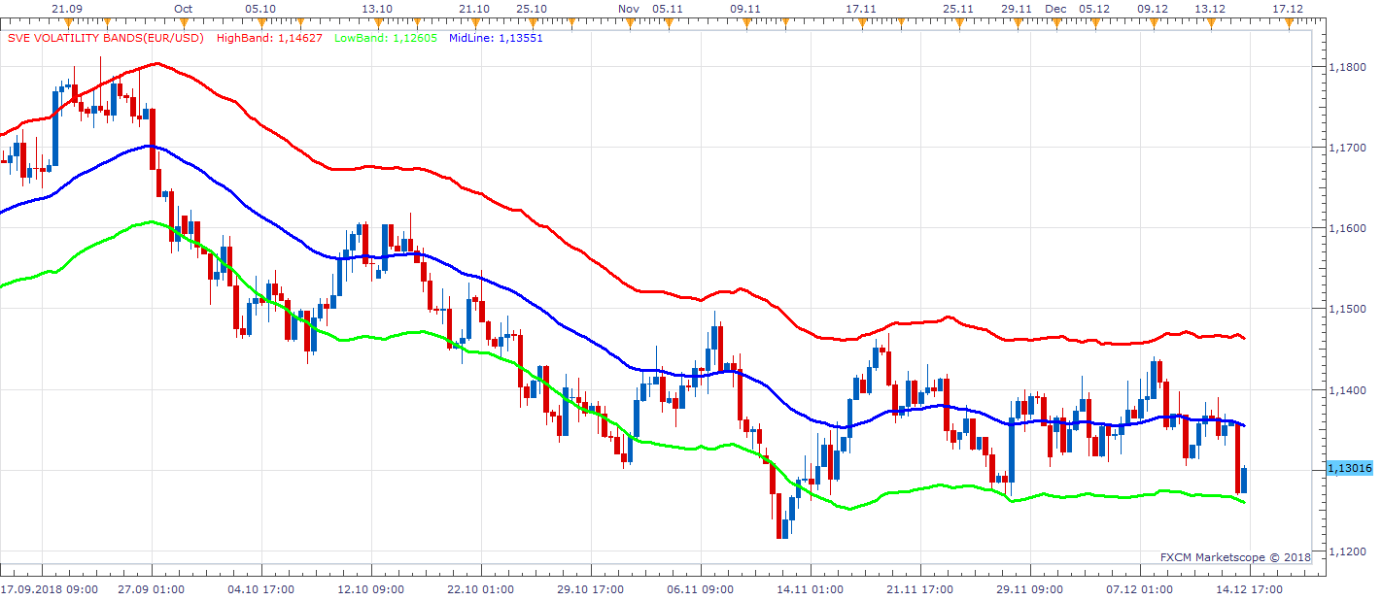Screen dimensions: 1382x601
Task: Click the orange marker under the 17.11 label
Action: (x=861, y=22)
